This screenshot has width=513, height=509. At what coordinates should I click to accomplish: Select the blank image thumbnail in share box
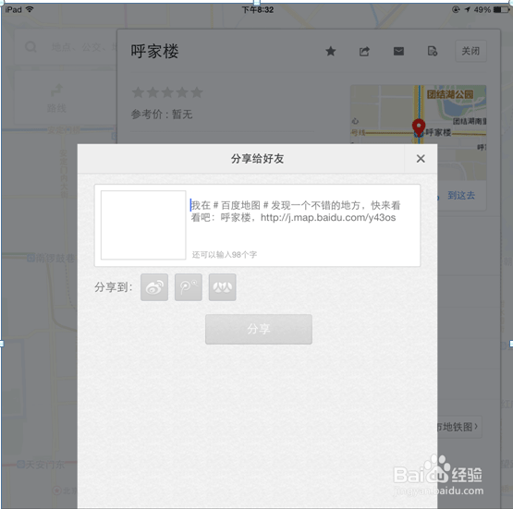click(143, 224)
